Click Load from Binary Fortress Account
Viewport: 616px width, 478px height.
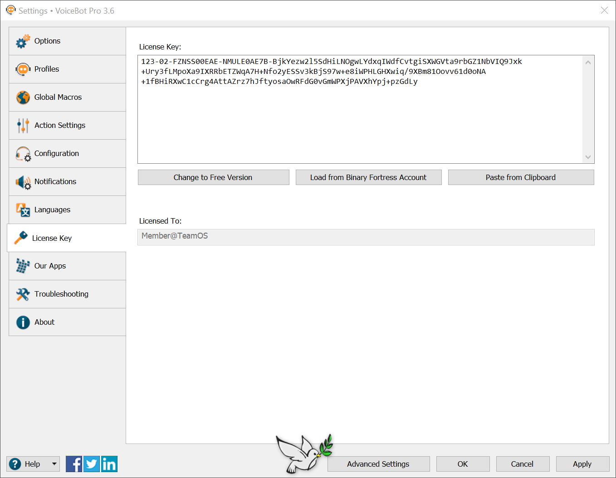(368, 177)
